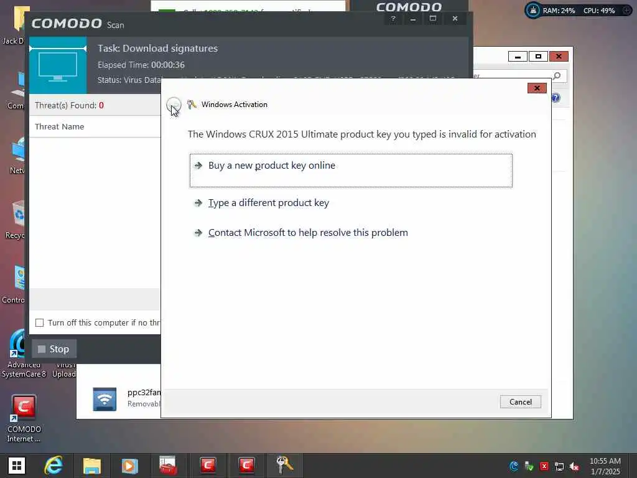Click the green shield tray icon

click(529, 466)
